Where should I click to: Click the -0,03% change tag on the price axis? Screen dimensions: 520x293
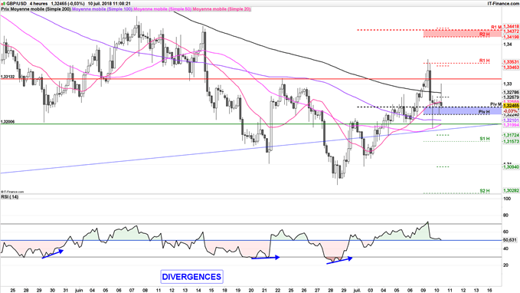click(x=510, y=111)
